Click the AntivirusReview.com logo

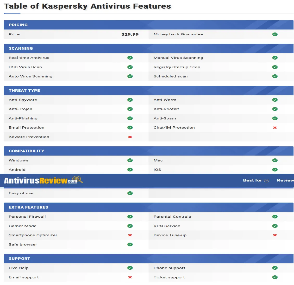click(x=43, y=180)
